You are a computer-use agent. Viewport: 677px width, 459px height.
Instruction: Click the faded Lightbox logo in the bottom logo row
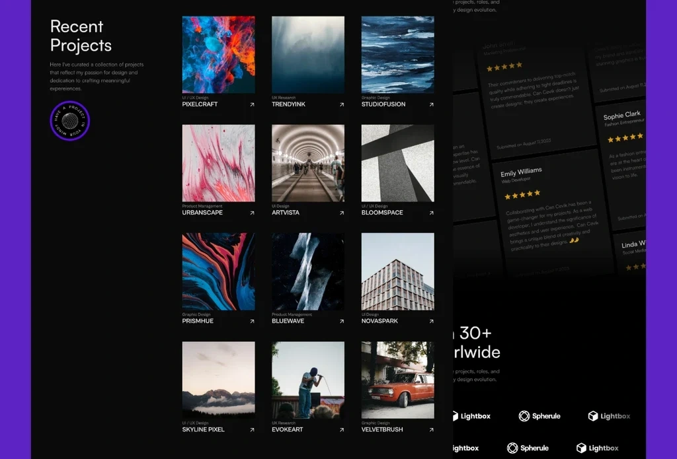point(597,448)
